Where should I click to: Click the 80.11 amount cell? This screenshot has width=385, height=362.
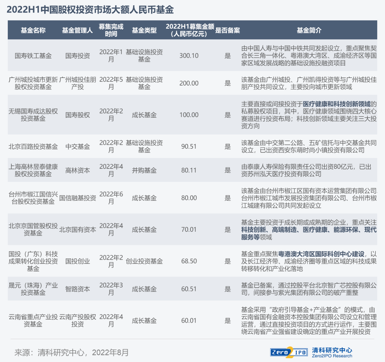tap(189, 170)
